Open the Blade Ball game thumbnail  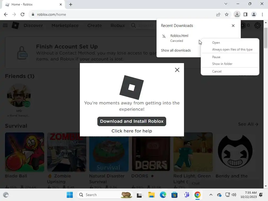coord(25,152)
